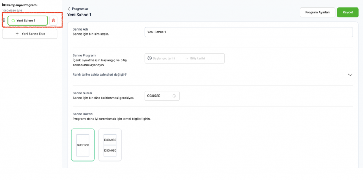Select the split 1080x960 two-zone layout
This screenshot has width=363, height=180.
(x=110, y=145)
